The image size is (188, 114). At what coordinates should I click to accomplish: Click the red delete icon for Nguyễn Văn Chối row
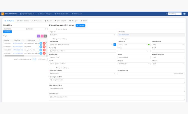(44, 50)
